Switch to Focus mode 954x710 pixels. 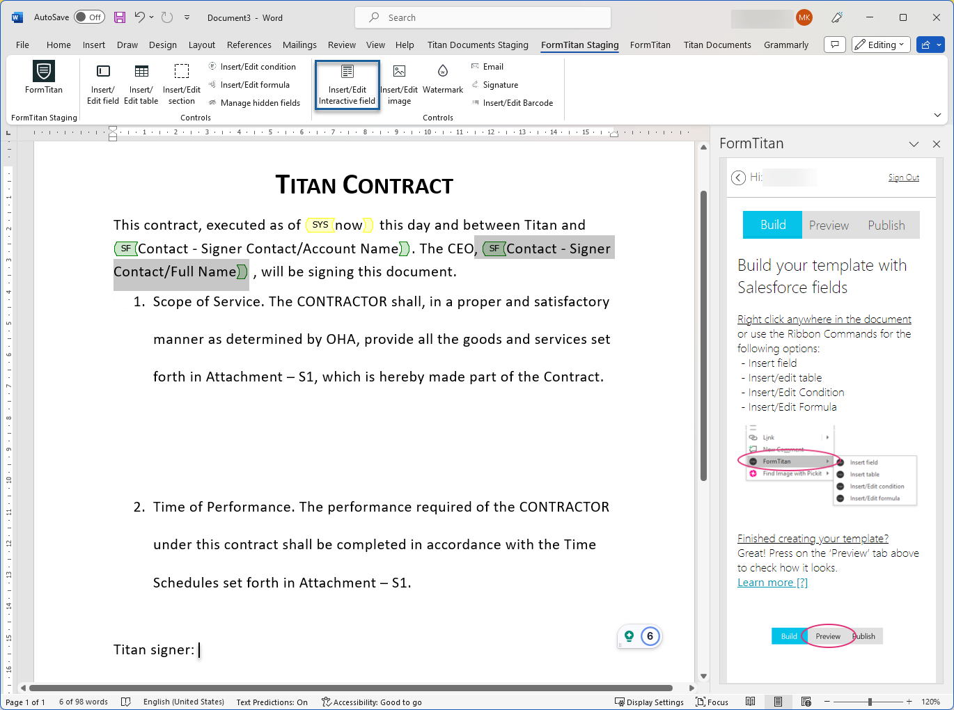click(x=712, y=702)
